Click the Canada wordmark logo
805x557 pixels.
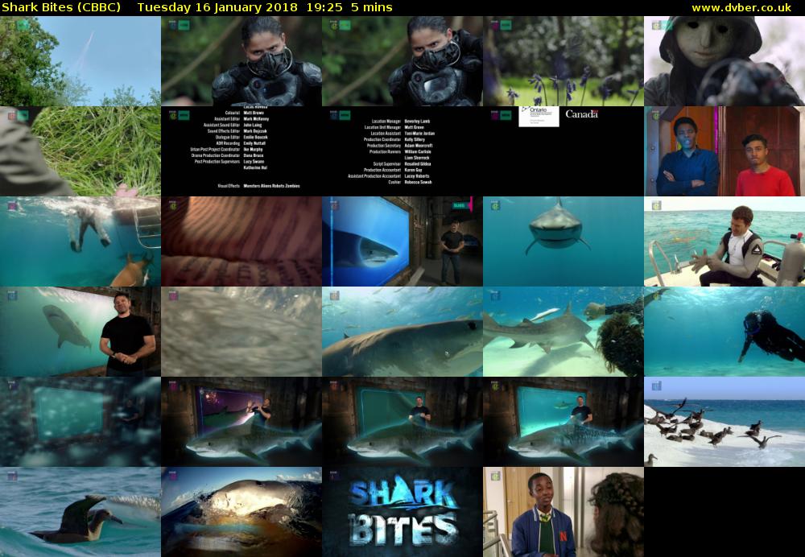pos(581,113)
